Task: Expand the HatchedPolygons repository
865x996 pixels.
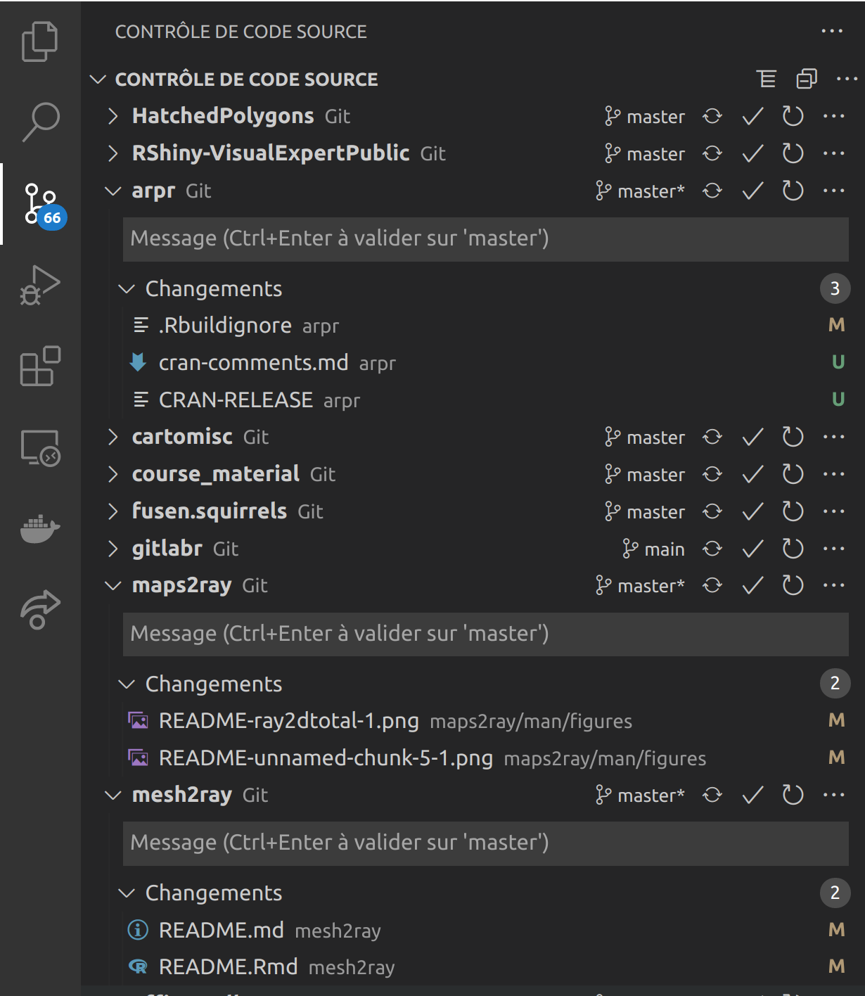Action: pyautogui.click(x=113, y=116)
